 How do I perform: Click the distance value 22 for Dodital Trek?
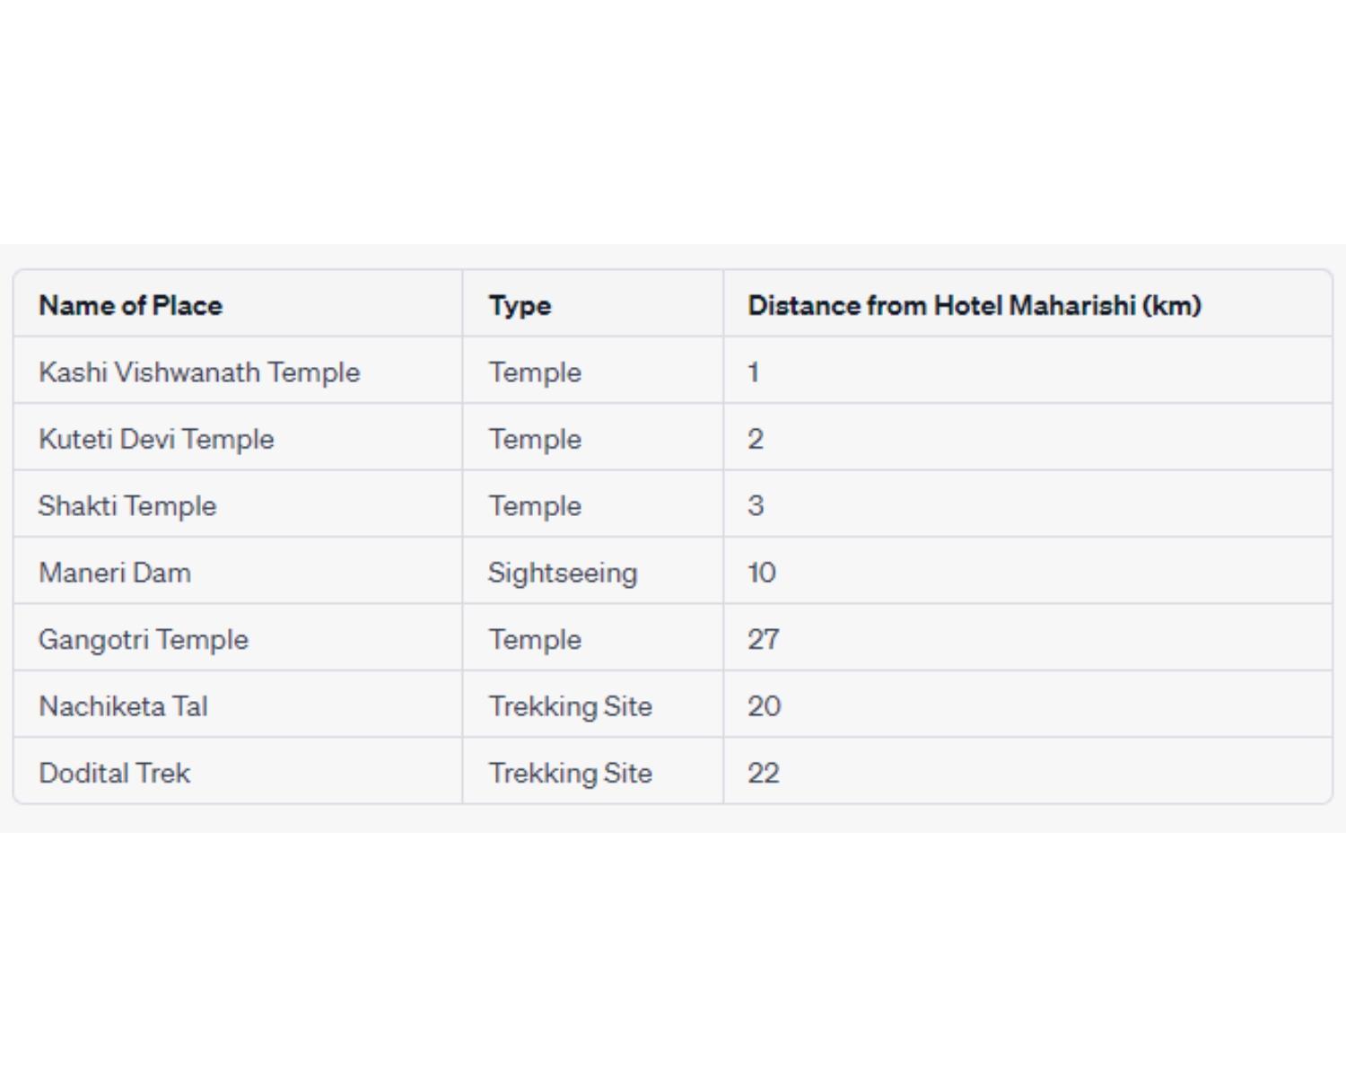[764, 773]
